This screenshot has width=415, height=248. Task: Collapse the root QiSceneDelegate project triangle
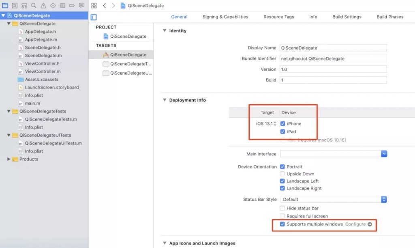pos(3,16)
